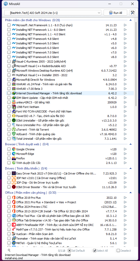Tick the Deselect checkbox
Viewport: 140px width, 261px height.
[118, 250]
